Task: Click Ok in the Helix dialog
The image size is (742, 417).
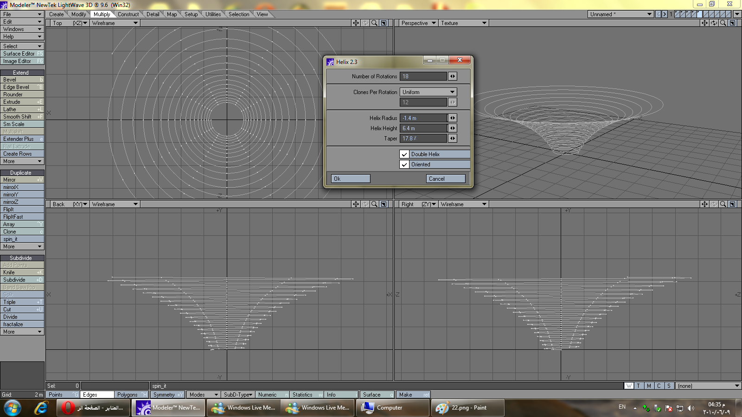Action: [351, 178]
